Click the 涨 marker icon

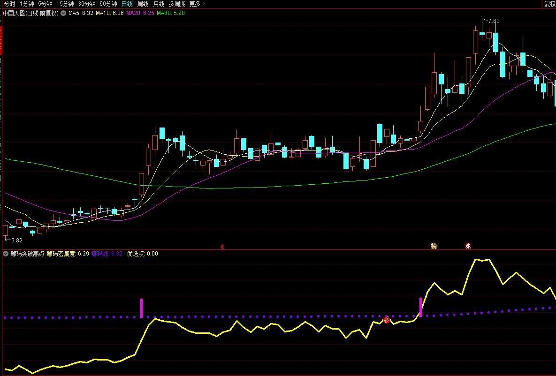(x=468, y=246)
